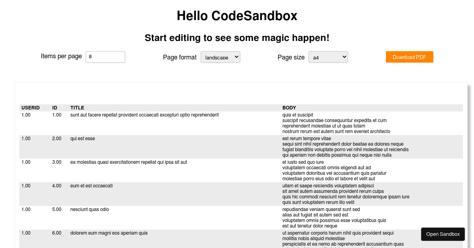The width and height of the screenshot is (474, 248).
Task: Click the row titled 'qui est esse'
Action: 83,139
